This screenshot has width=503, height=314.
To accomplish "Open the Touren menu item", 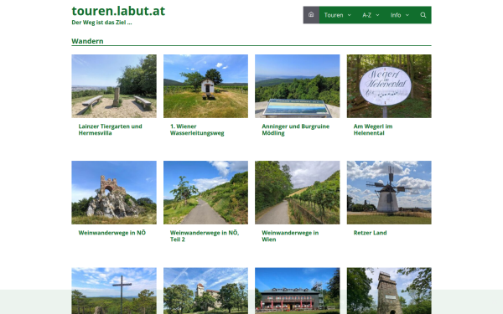I will [x=334, y=15].
